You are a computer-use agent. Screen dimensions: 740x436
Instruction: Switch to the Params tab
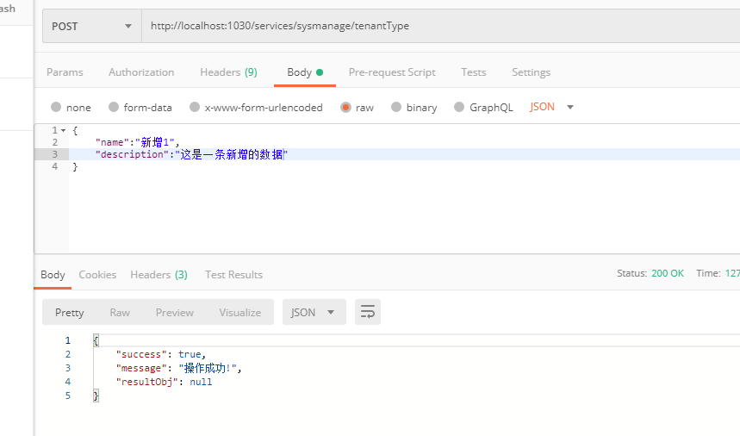pos(65,72)
